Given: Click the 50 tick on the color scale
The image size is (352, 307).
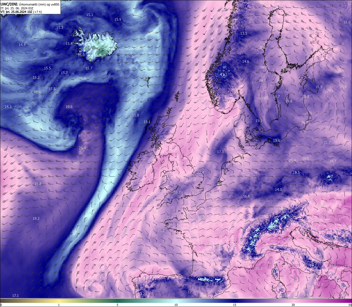Looking at the screenshot, I should tap(350, 305).
